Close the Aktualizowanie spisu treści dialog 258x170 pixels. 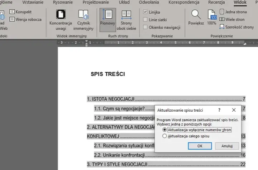234,110
